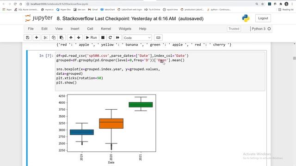Reload the browser page
The width and height of the screenshot is (296, 166).
(15, 4)
